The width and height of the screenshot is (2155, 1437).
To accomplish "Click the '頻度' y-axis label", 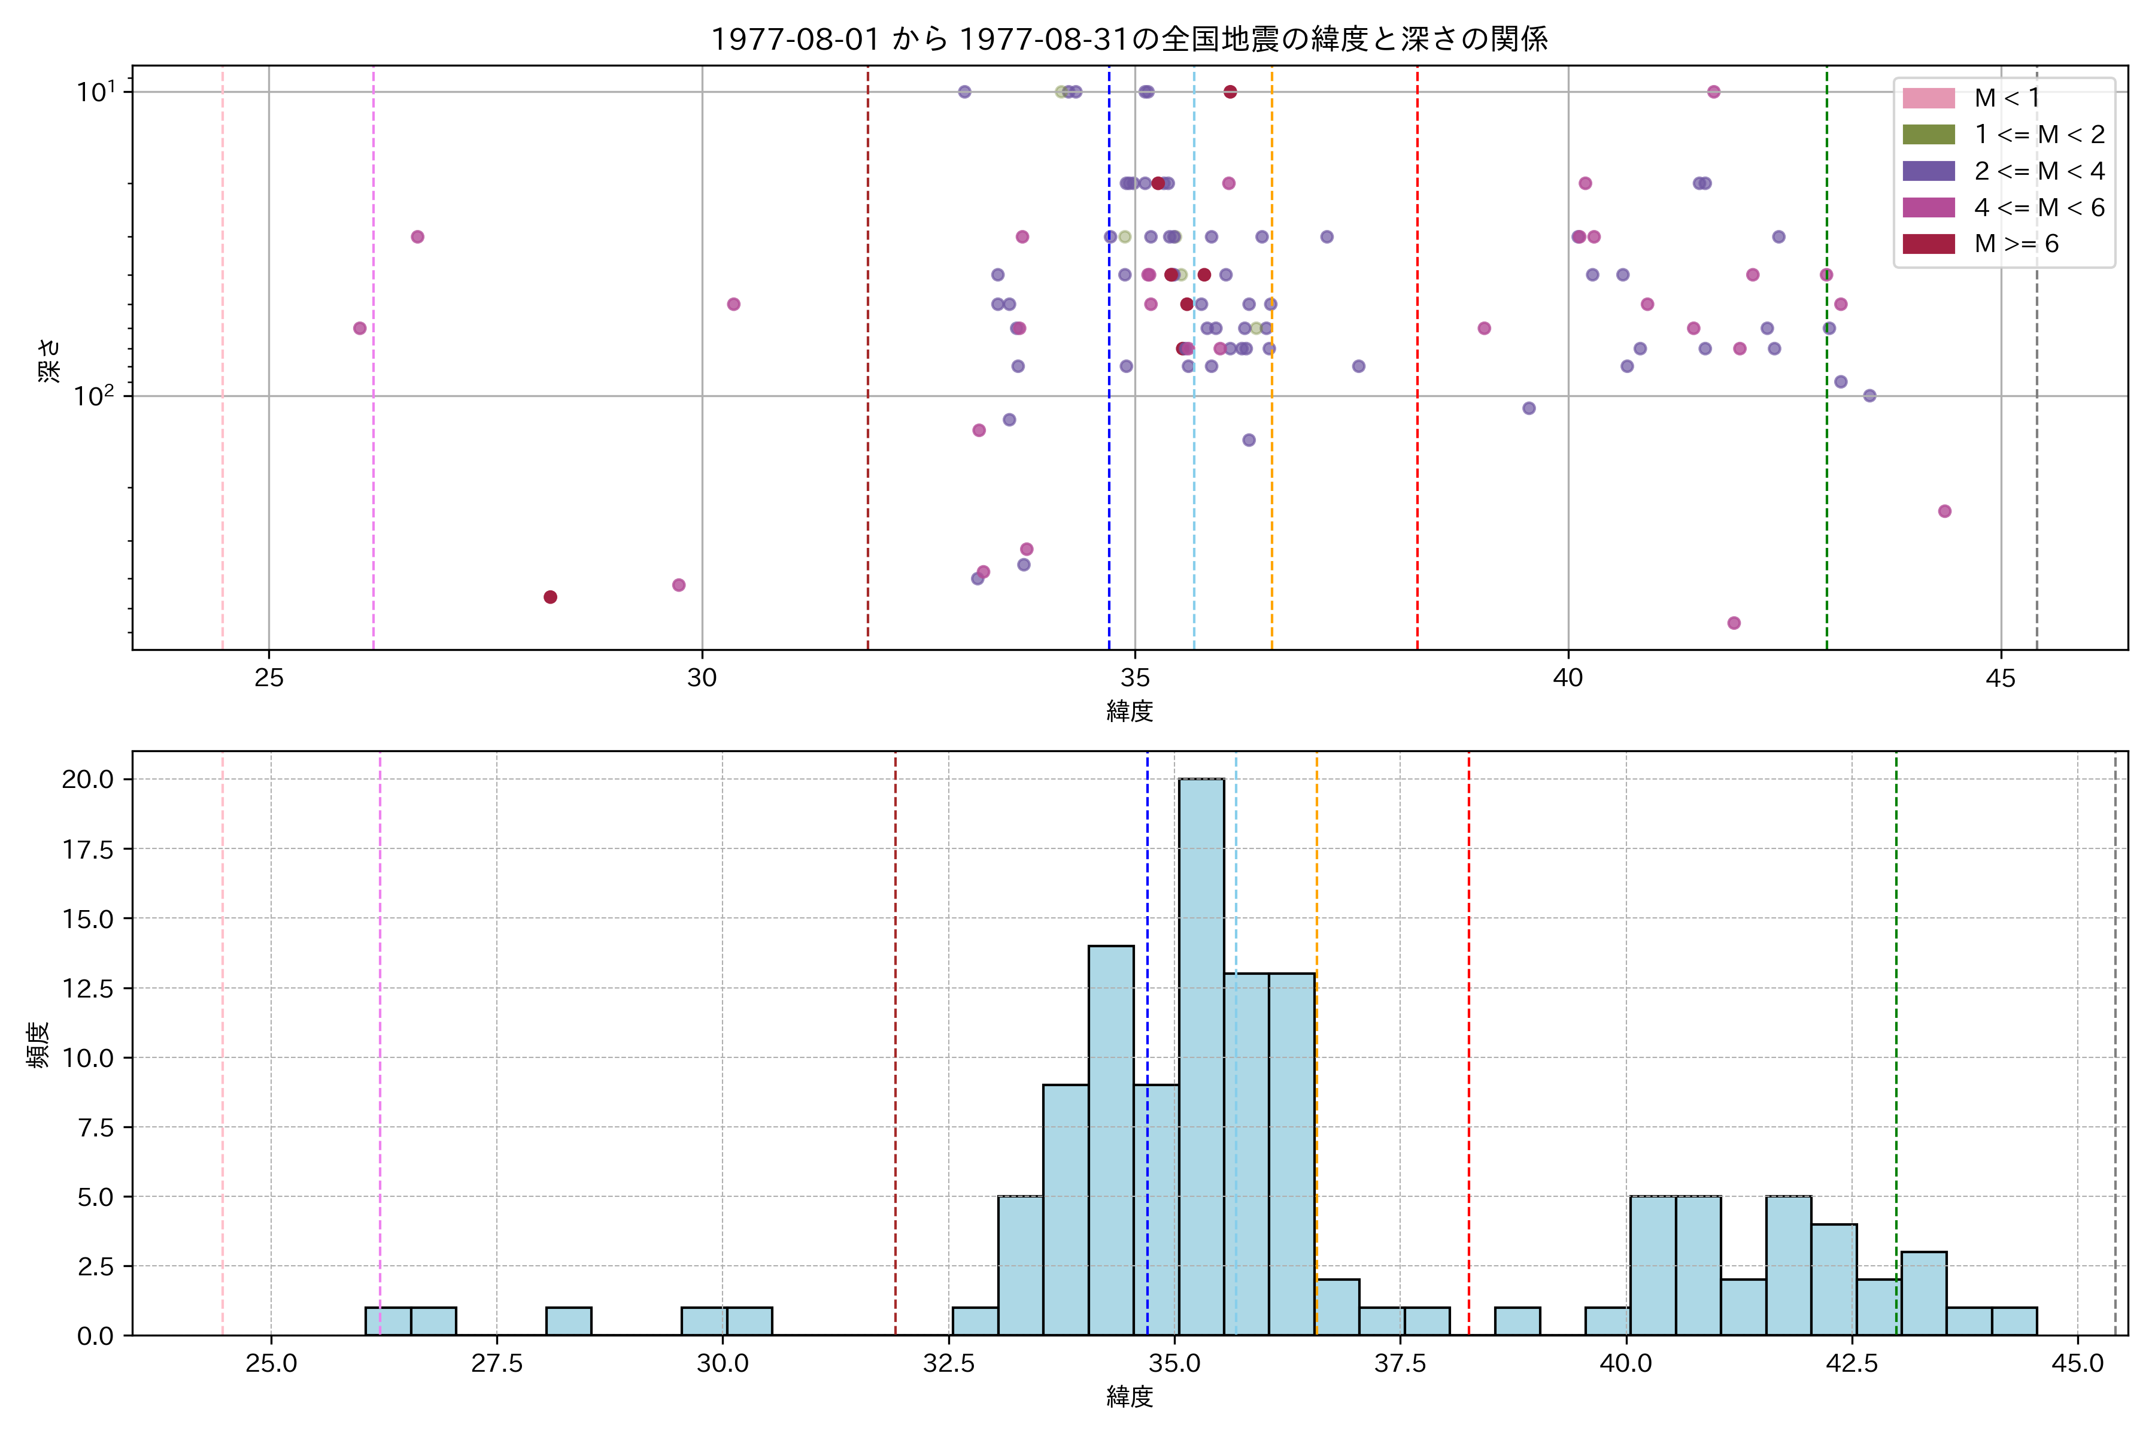I will click(x=38, y=1045).
